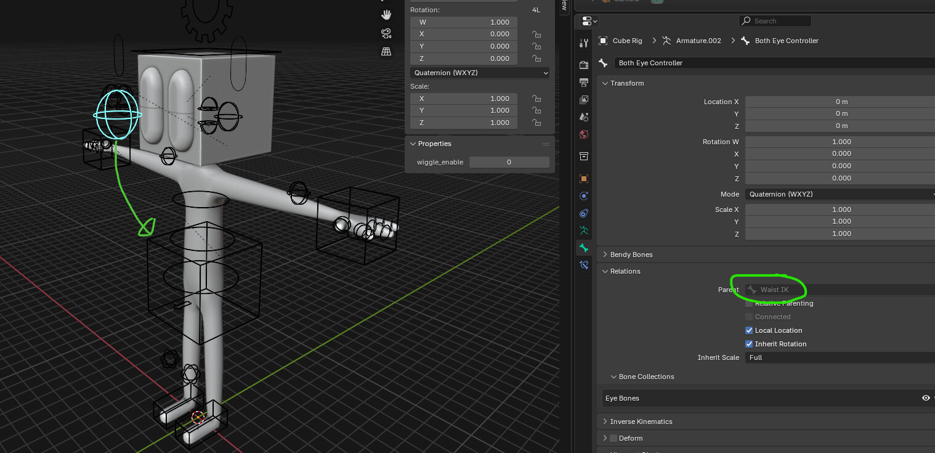The width and height of the screenshot is (935, 453).
Task: Open the Physics properties tab
Action: click(584, 195)
